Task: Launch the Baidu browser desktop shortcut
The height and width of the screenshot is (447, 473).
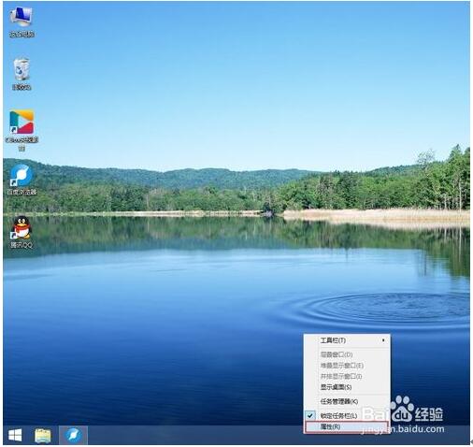Action: tap(21, 180)
